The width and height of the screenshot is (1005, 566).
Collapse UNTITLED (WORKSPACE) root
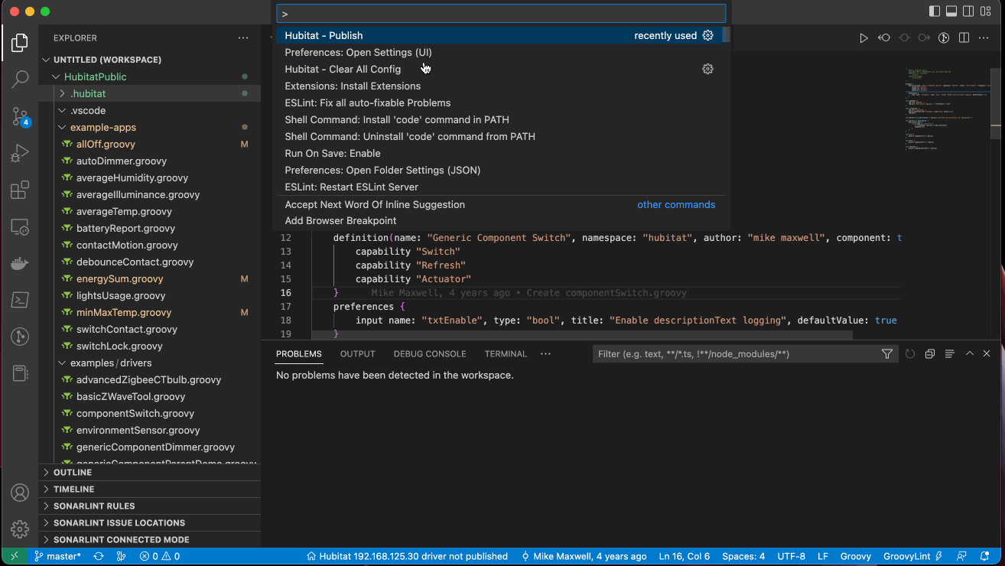[x=149, y=60]
